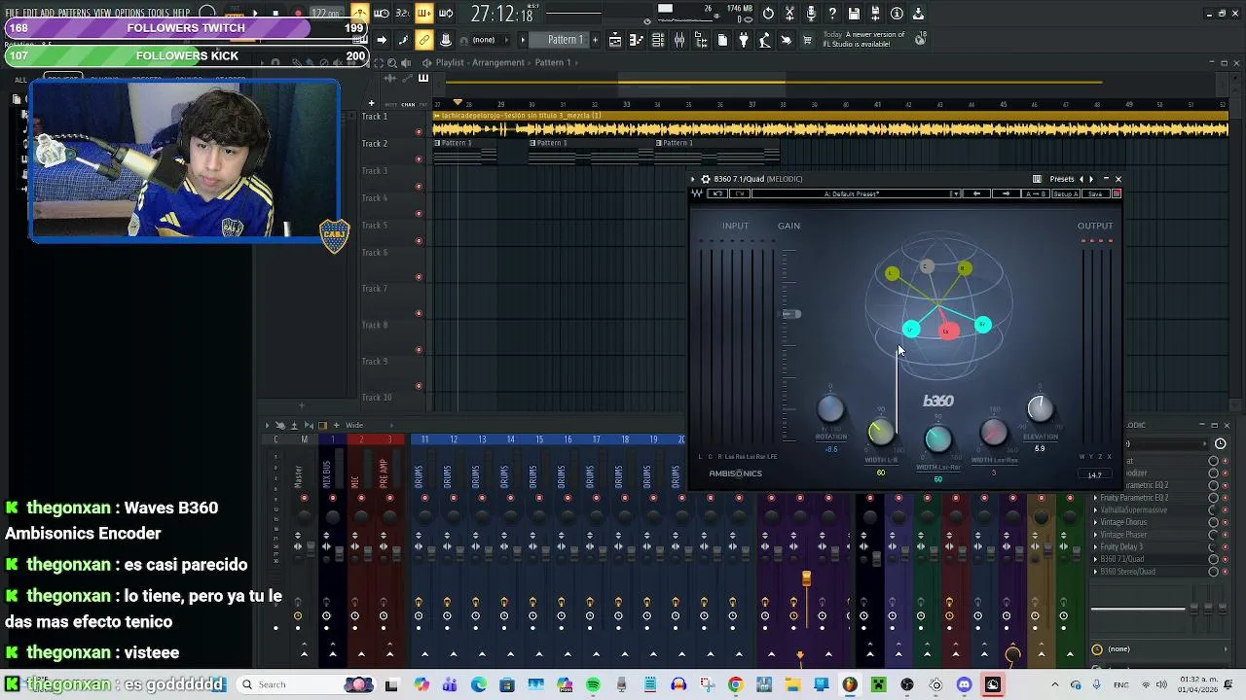The width and height of the screenshot is (1246, 700).
Task: Open the undo history icon
Action: [768, 14]
